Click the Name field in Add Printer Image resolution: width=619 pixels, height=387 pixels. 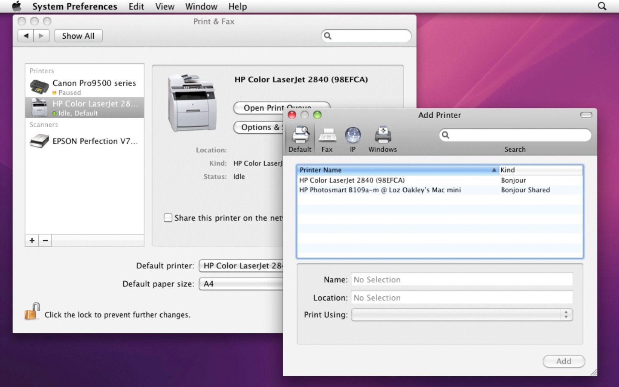coord(462,279)
